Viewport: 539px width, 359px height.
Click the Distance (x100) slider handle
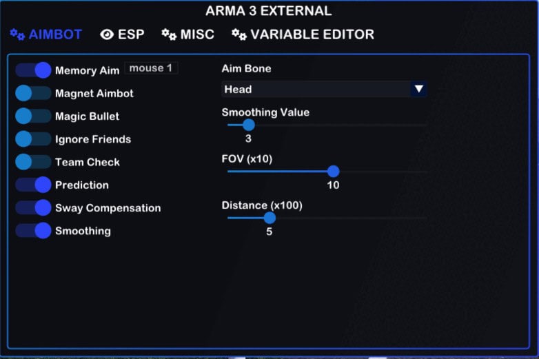point(269,218)
